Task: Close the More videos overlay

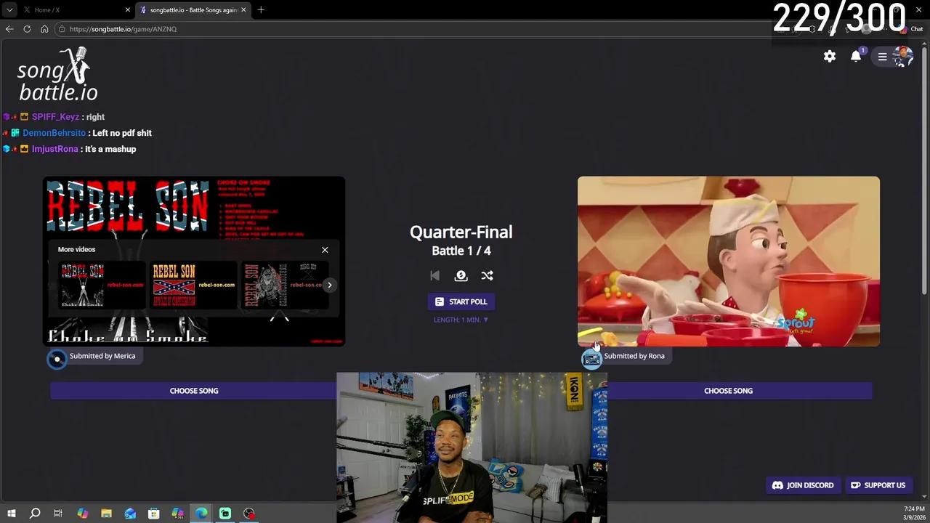Action: click(325, 250)
